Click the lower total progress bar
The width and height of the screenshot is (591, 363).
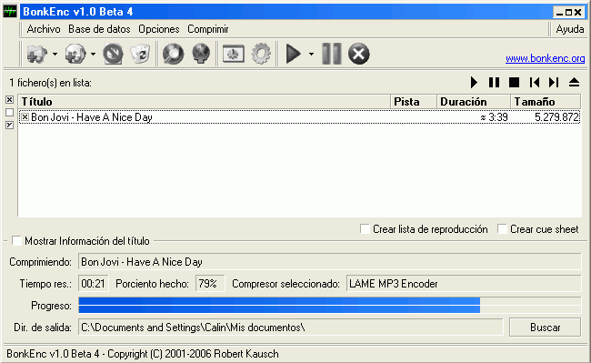(330, 309)
